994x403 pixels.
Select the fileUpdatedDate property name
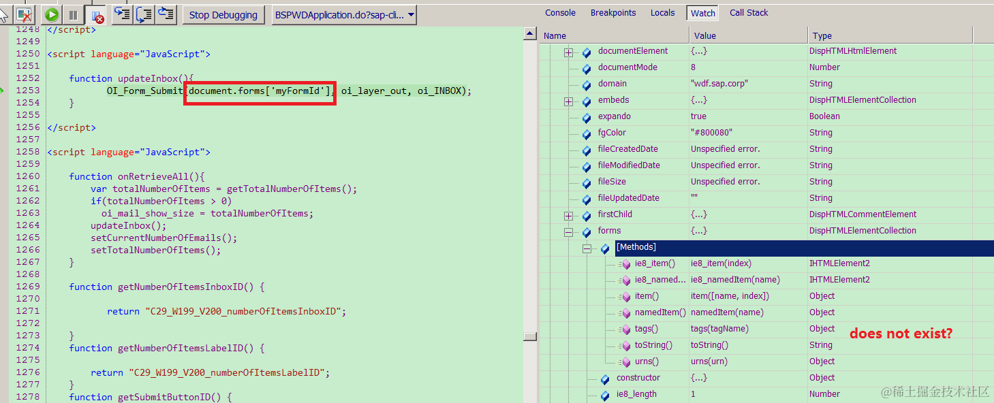(x=629, y=198)
